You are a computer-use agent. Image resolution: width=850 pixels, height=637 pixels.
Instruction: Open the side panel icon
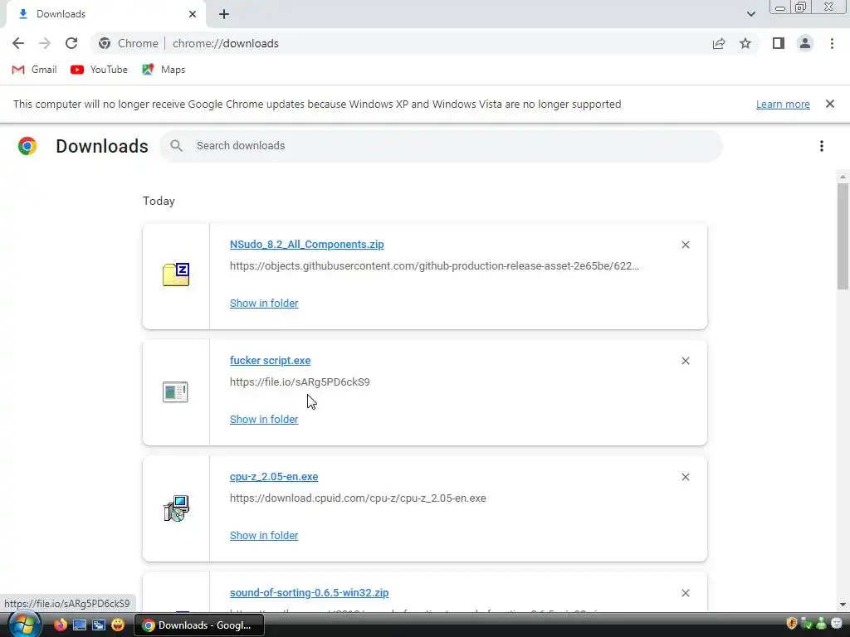779,43
